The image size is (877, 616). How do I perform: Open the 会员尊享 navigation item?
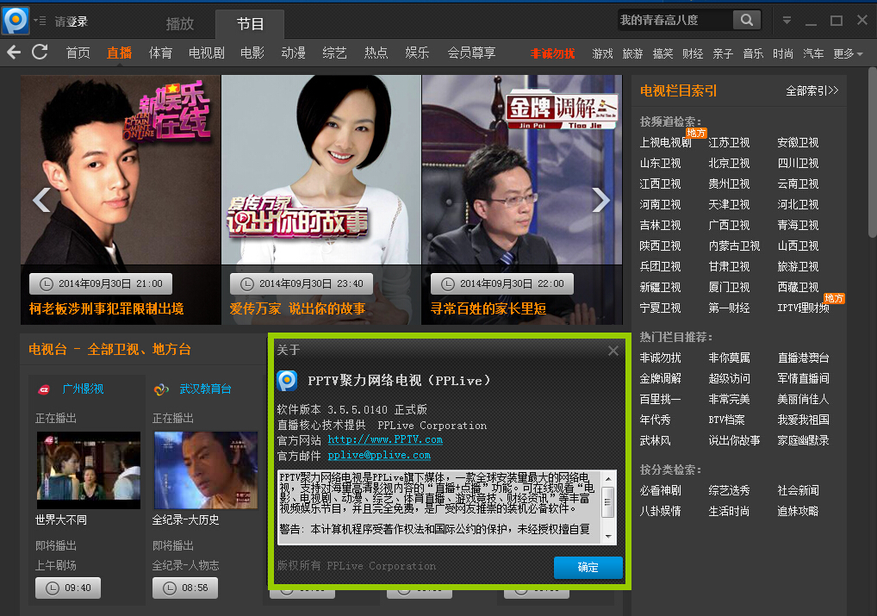pyautogui.click(x=471, y=53)
